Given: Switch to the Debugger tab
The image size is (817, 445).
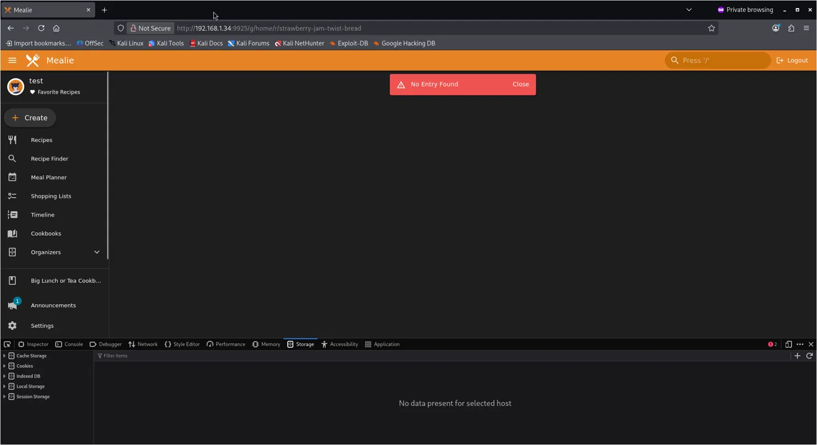Looking at the screenshot, I should coord(106,344).
